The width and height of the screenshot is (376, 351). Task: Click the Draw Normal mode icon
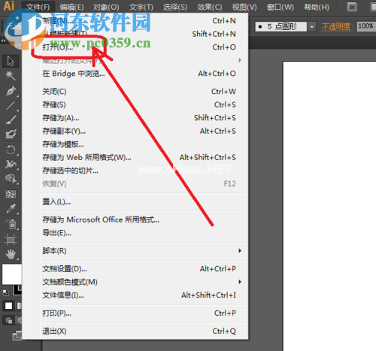[x=8, y=320]
